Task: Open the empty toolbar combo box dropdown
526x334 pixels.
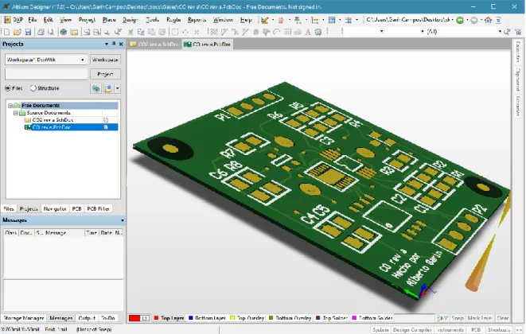Action: click(381, 32)
